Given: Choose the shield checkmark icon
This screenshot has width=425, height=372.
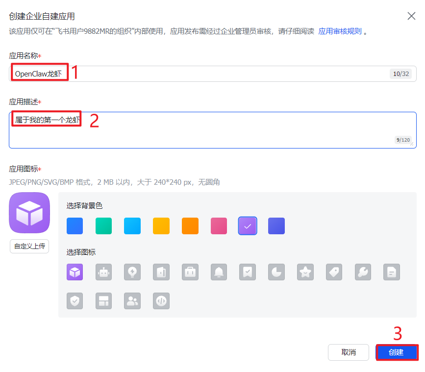Looking at the screenshot, I should [75, 301].
